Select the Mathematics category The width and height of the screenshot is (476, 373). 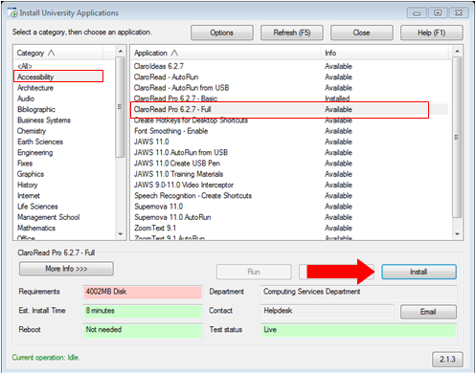tap(36, 229)
